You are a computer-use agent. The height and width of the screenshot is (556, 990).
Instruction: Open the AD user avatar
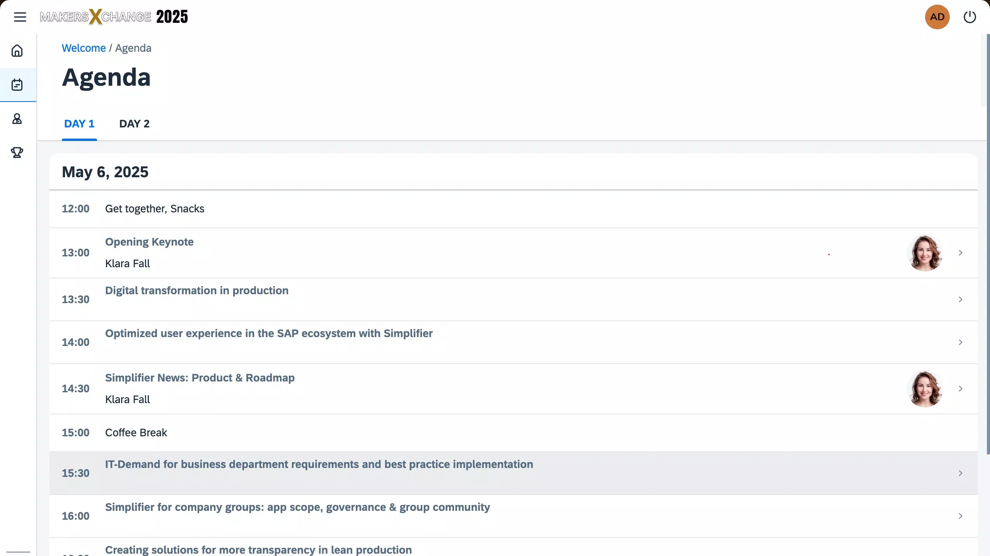click(937, 17)
